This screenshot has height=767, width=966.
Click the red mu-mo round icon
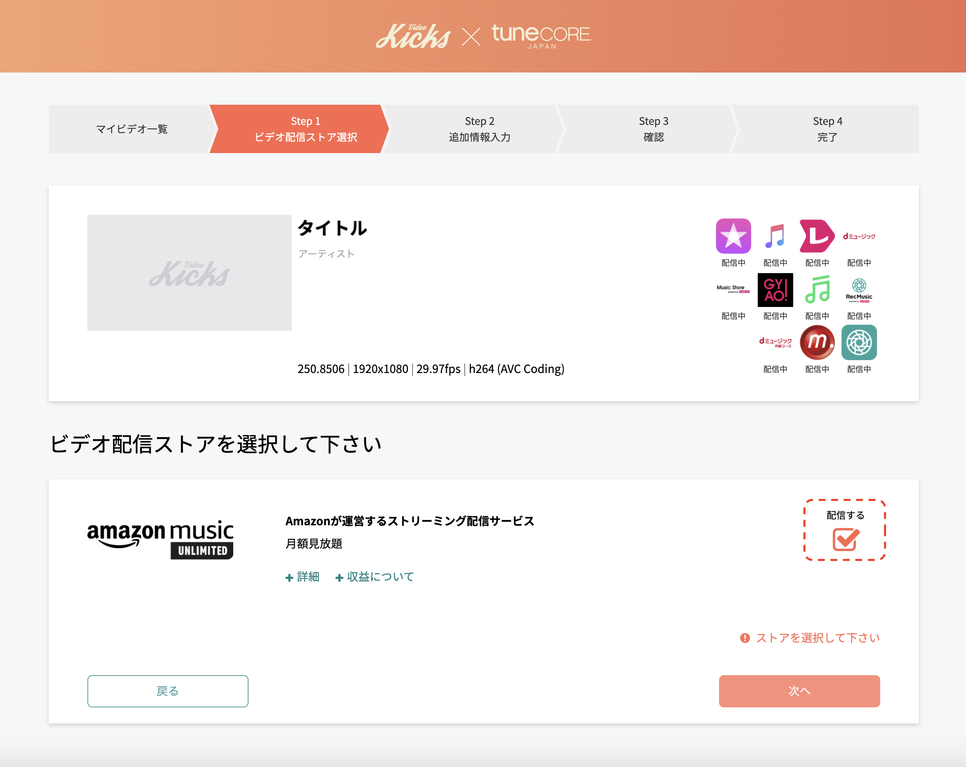click(x=817, y=342)
